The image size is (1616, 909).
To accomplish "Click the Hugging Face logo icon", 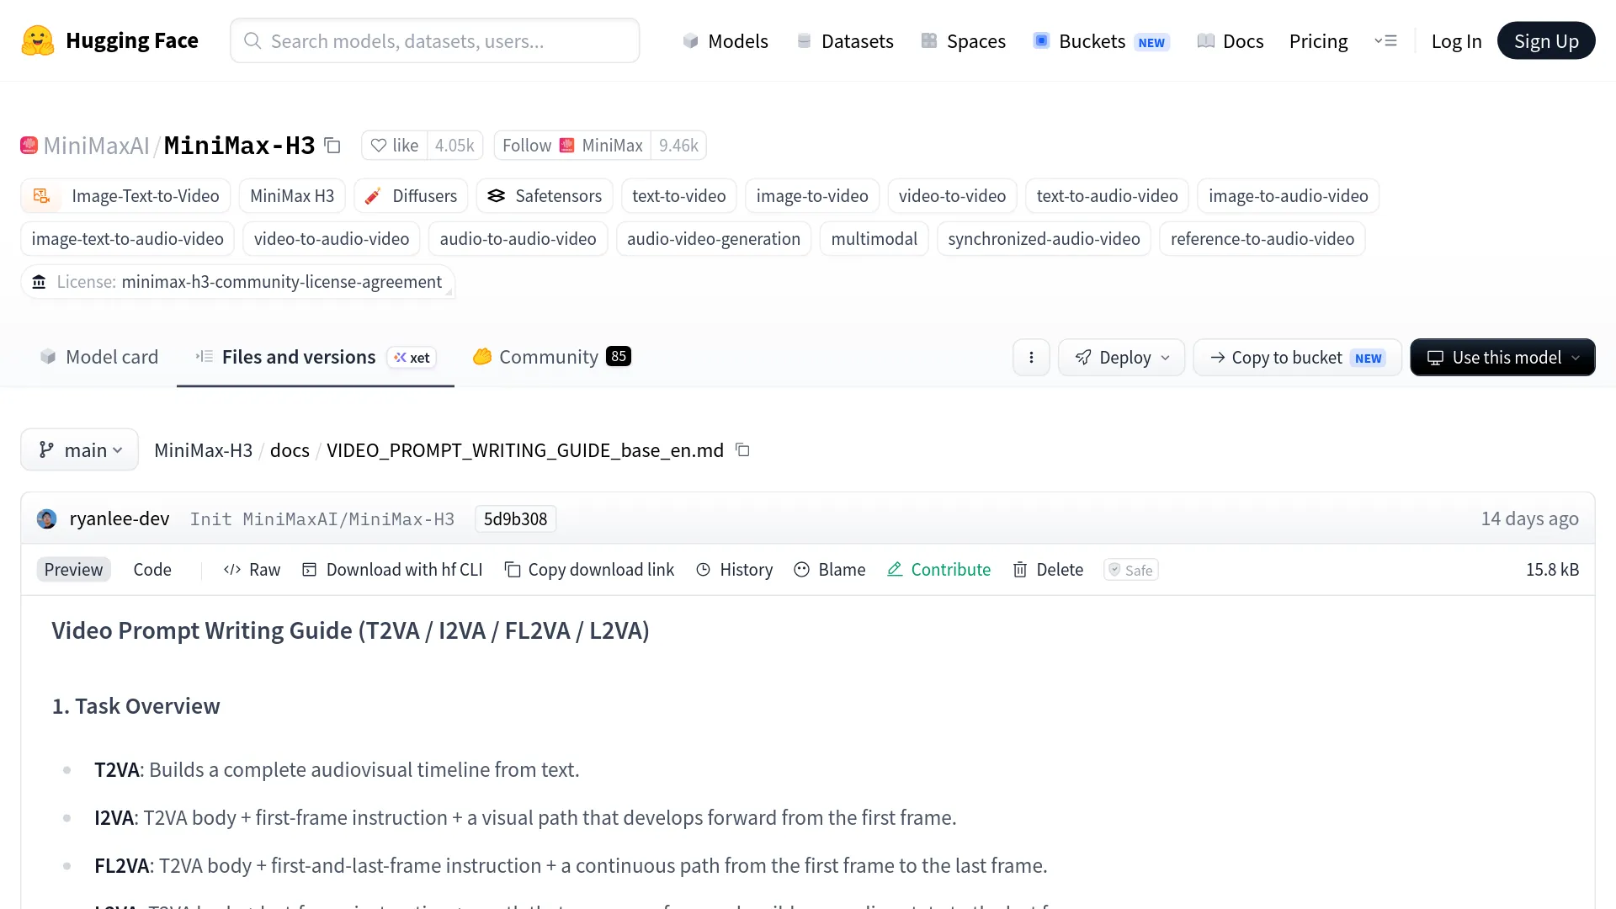I will 38,40.
